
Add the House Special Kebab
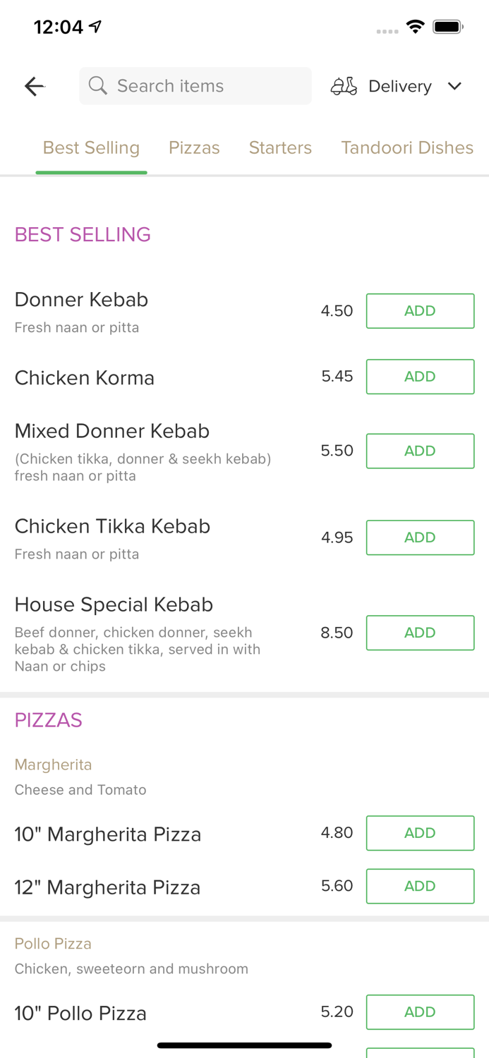coord(420,633)
